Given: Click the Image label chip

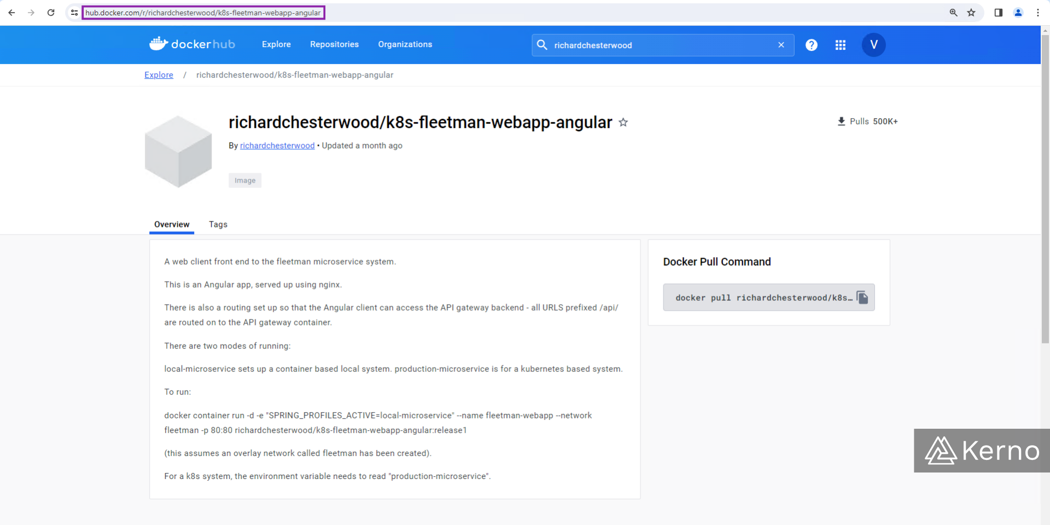Looking at the screenshot, I should [x=245, y=180].
